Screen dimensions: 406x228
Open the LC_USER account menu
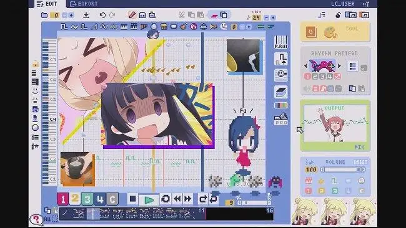coord(343,4)
